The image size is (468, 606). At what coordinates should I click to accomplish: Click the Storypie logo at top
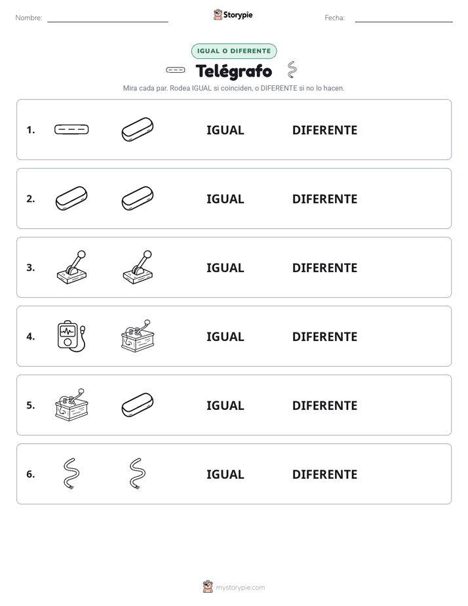(x=233, y=14)
